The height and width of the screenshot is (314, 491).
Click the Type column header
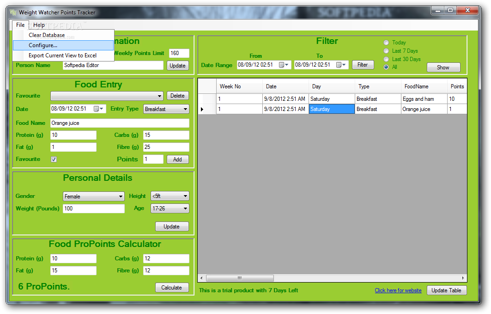point(378,86)
